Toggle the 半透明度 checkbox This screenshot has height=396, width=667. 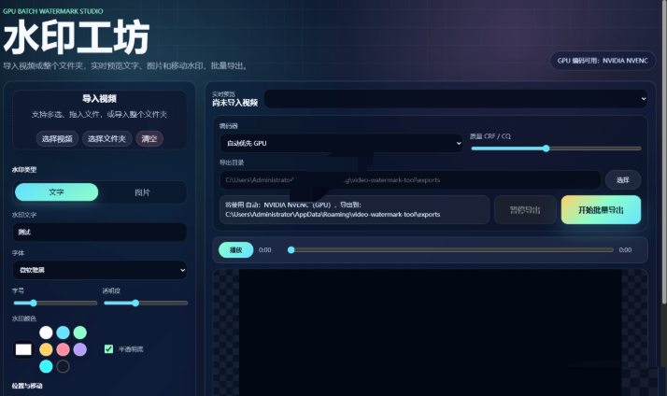pos(108,349)
